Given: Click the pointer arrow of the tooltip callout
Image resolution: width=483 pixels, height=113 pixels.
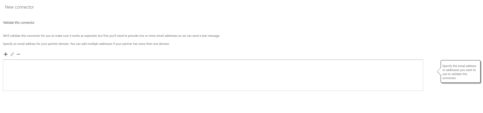Looking at the screenshot, I should [439, 72].
